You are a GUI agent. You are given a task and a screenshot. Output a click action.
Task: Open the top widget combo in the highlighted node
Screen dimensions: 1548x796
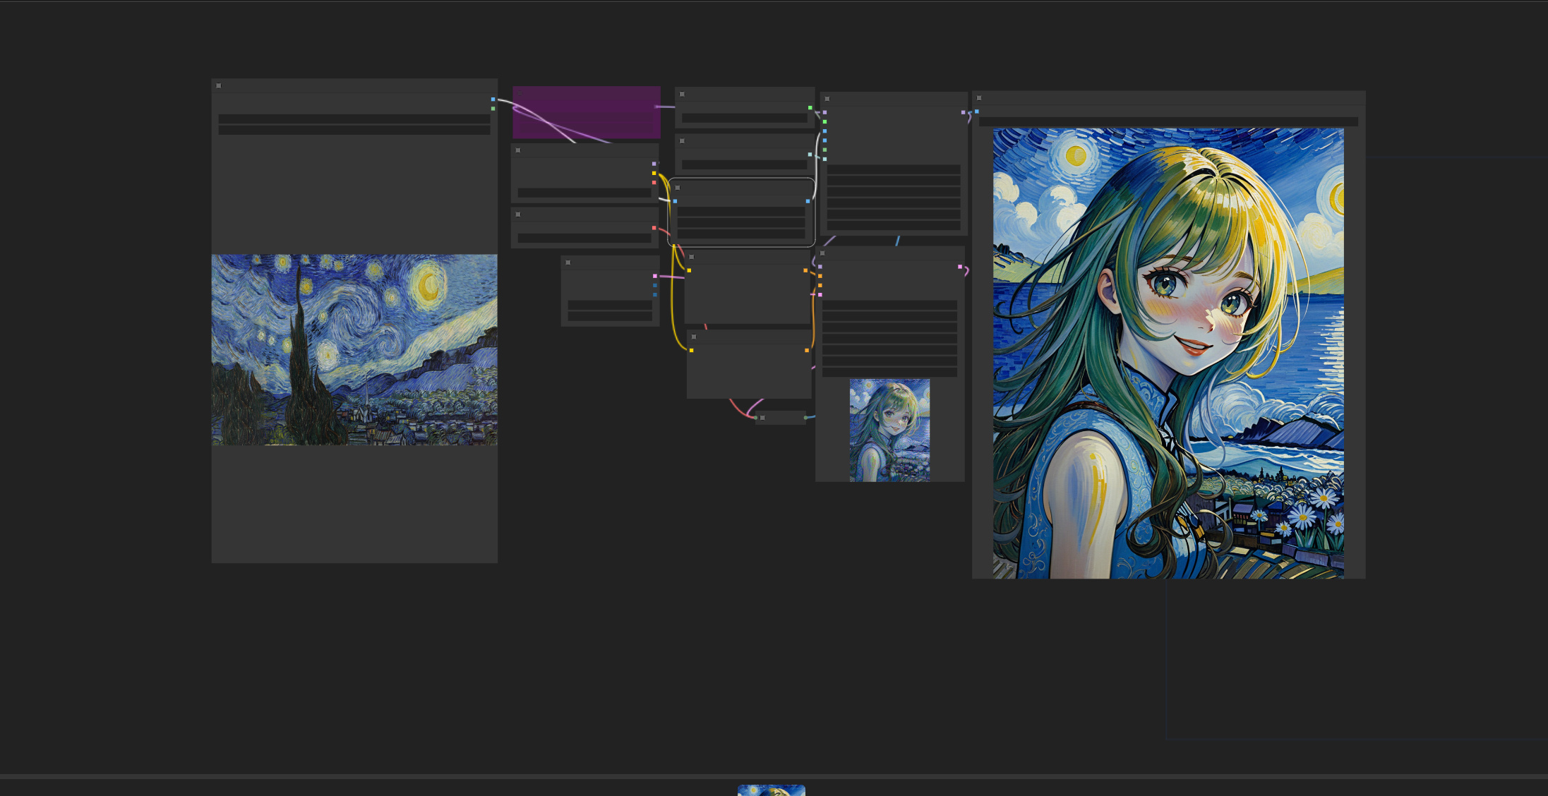(741, 212)
